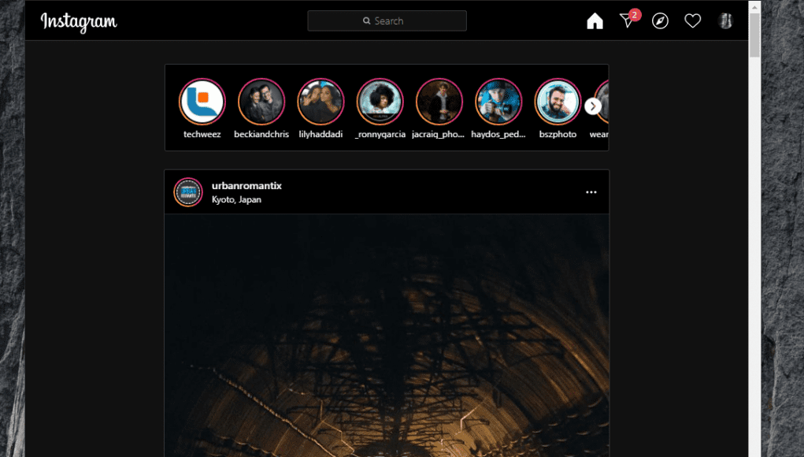This screenshot has width=804, height=457.
Task: Show next stories with the arrow
Action: [593, 106]
